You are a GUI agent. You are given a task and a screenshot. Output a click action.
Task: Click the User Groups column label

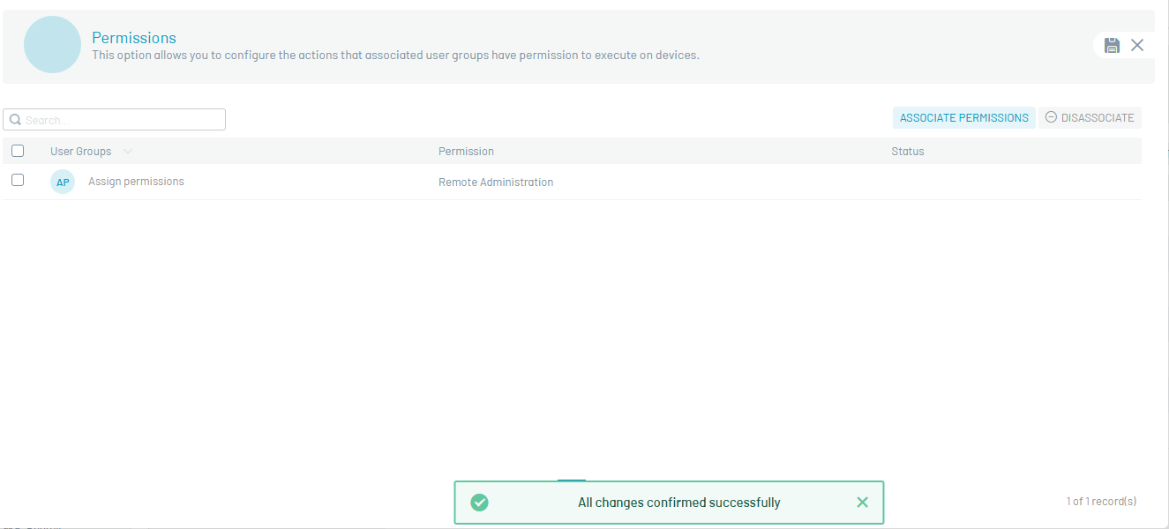click(80, 152)
